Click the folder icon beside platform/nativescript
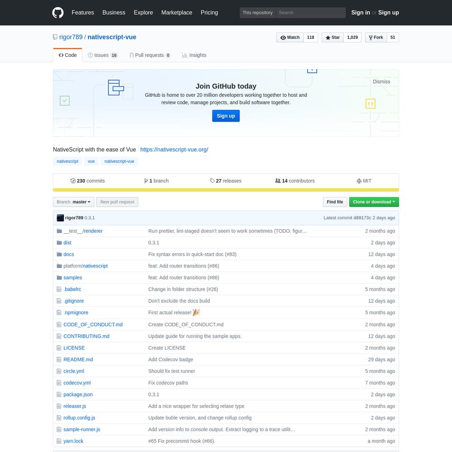 tap(59, 266)
